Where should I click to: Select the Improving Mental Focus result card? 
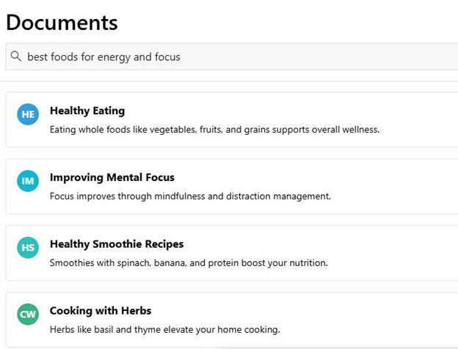pos(232,186)
